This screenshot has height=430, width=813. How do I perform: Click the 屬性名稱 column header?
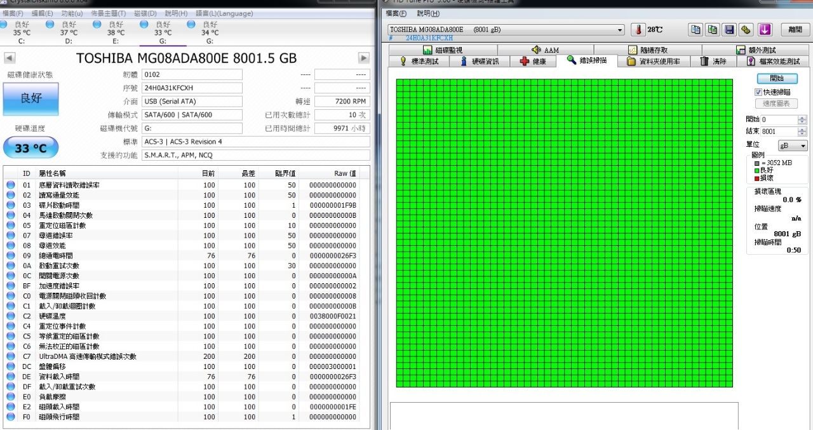[52, 173]
